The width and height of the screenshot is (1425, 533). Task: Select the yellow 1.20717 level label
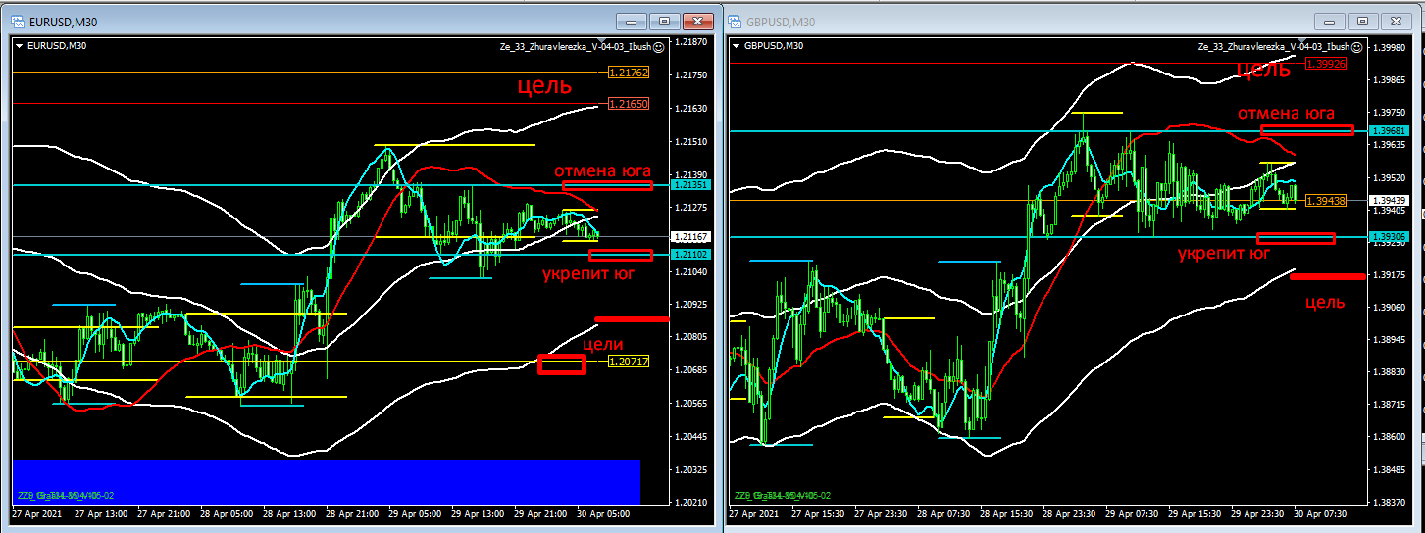[629, 362]
